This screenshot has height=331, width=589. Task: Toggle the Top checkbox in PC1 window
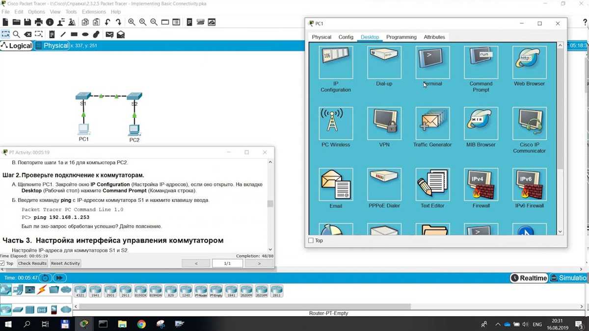[311, 241]
